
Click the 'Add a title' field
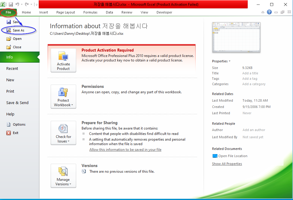tap(250, 73)
